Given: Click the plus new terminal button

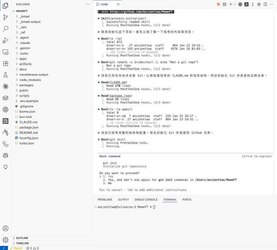Looking at the screenshot, I should pos(231,4).
